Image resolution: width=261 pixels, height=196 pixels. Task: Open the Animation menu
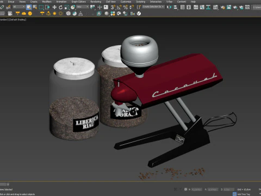point(61,2)
